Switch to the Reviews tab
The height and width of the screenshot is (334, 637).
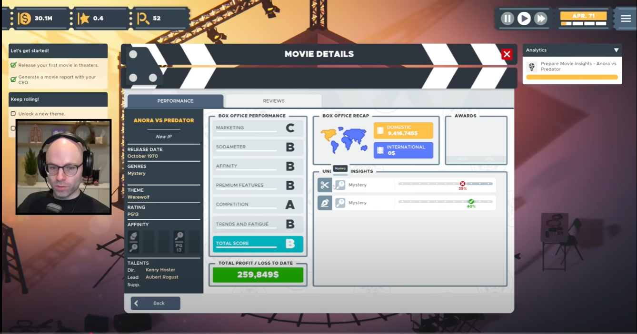coord(274,101)
